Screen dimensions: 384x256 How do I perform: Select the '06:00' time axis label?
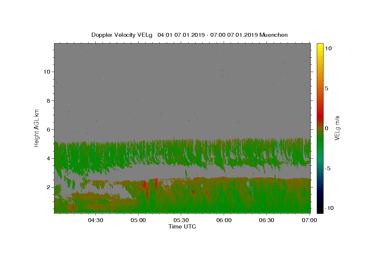click(224, 220)
